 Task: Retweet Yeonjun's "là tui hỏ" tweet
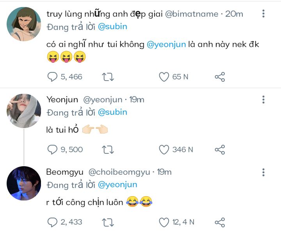[x=108, y=149]
